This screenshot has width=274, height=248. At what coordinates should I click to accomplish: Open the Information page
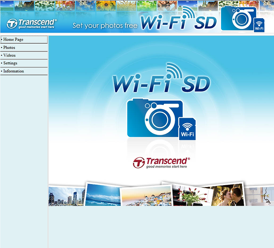tap(24, 71)
